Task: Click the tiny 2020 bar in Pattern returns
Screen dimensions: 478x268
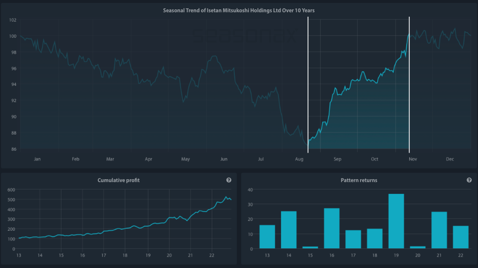Action: click(418, 247)
